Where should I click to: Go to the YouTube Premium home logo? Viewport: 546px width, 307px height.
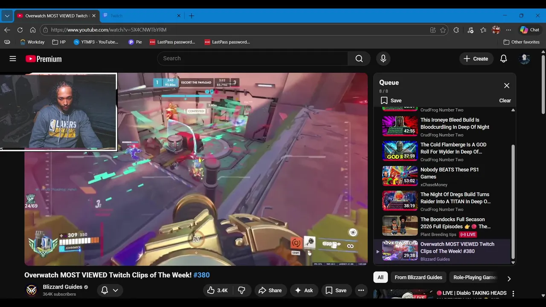click(44, 59)
